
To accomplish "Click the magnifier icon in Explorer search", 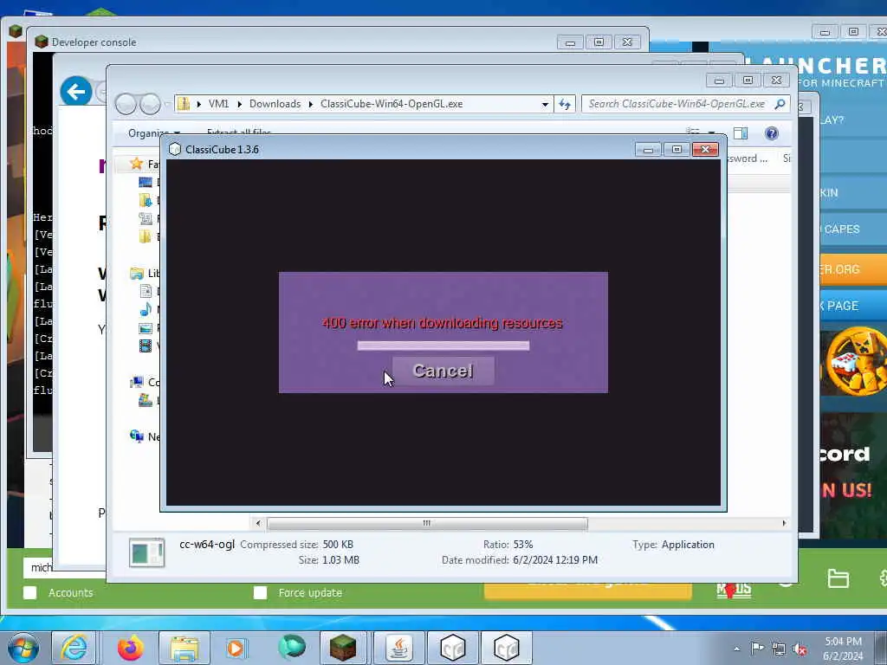I will point(780,104).
